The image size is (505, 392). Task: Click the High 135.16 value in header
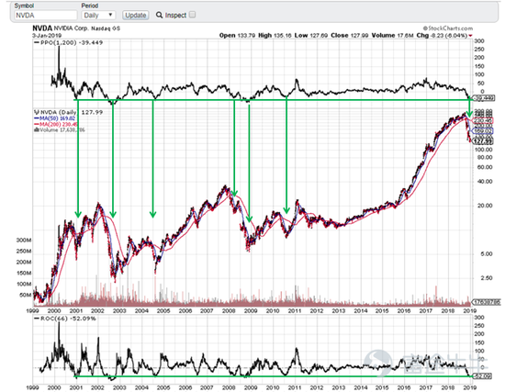[275, 36]
